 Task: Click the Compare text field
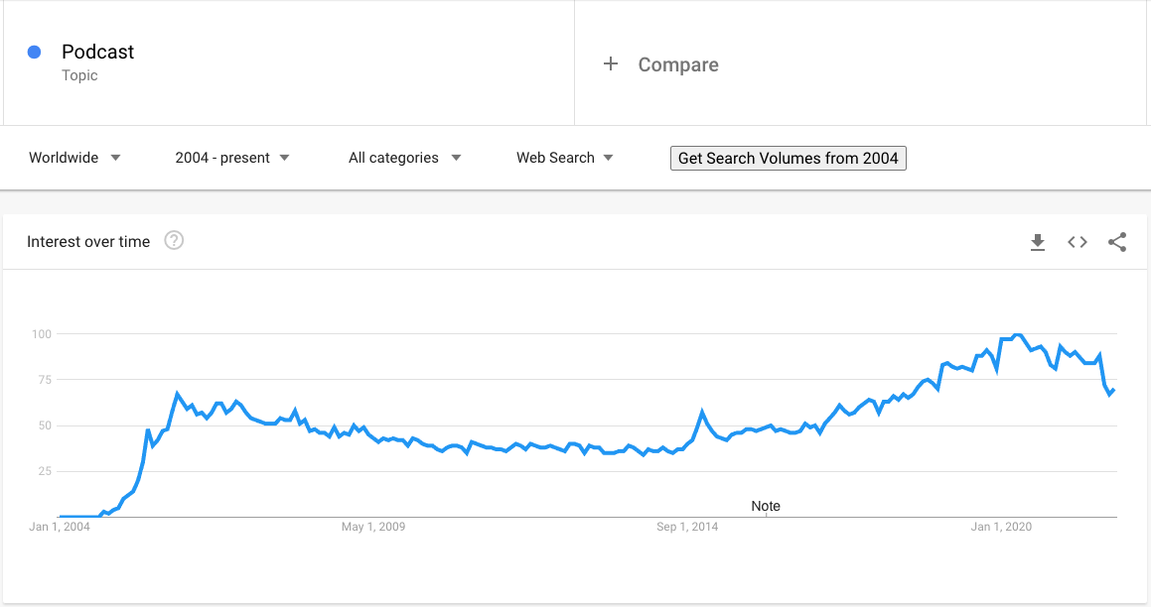[678, 64]
